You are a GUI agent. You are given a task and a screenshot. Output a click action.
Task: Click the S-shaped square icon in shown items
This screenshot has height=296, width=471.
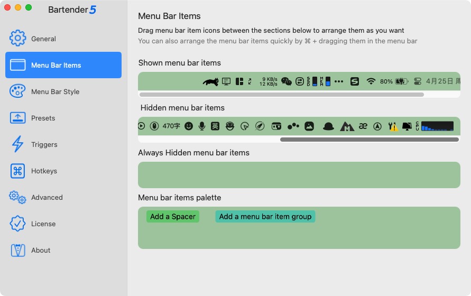coord(355,81)
